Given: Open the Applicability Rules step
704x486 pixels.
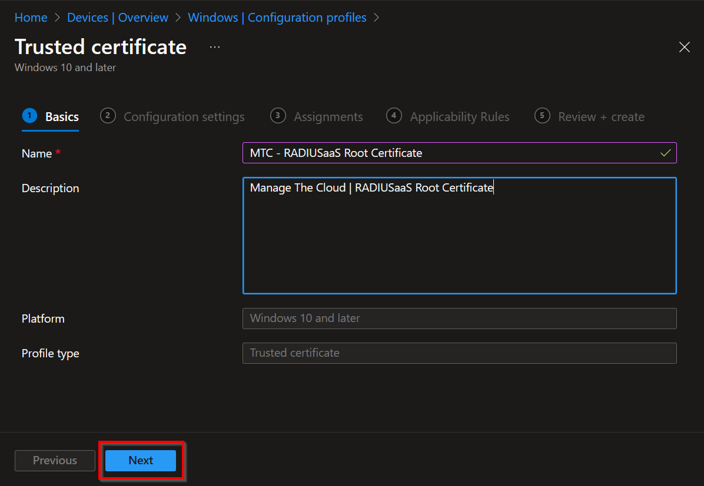Looking at the screenshot, I should pyautogui.click(x=460, y=116).
